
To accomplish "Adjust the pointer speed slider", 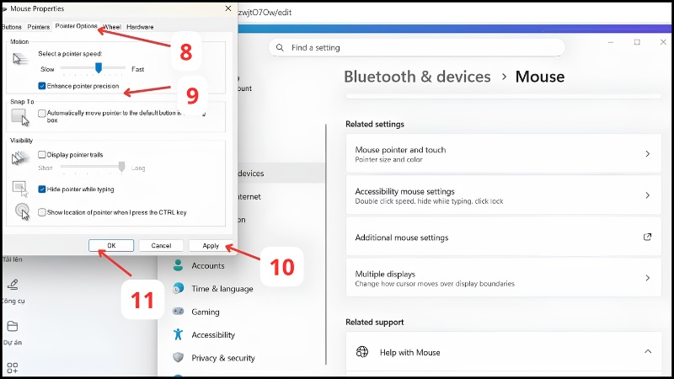I will (99, 68).
